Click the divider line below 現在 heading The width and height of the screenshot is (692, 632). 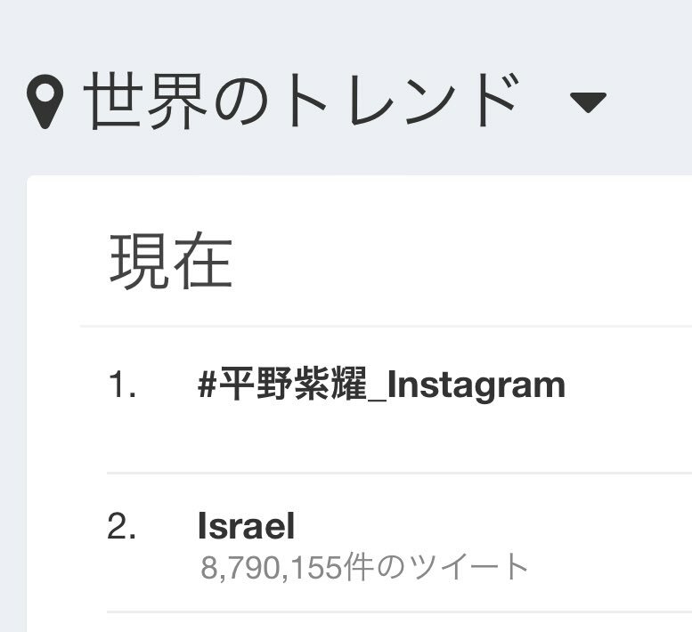pos(386,326)
